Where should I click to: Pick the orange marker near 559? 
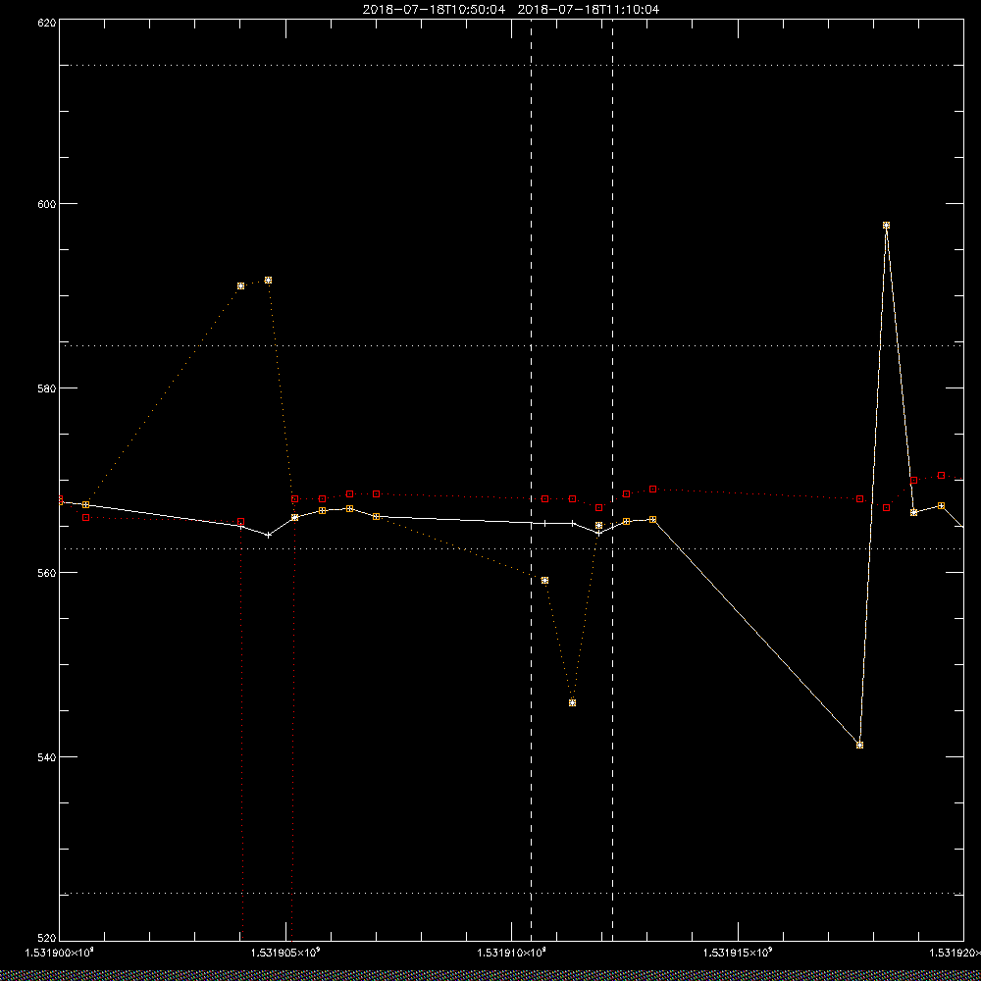click(544, 581)
